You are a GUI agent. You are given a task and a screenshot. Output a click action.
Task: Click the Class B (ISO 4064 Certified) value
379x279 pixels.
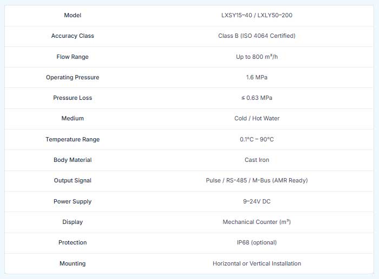point(257,36)
